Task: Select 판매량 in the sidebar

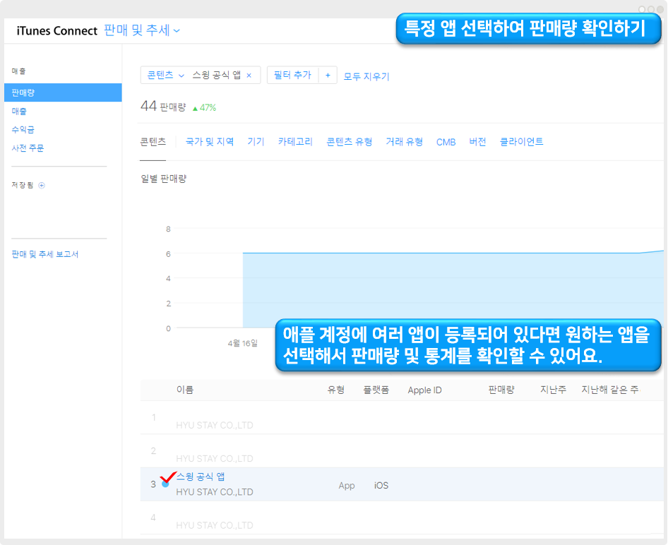Action: (x=23, y=92)
